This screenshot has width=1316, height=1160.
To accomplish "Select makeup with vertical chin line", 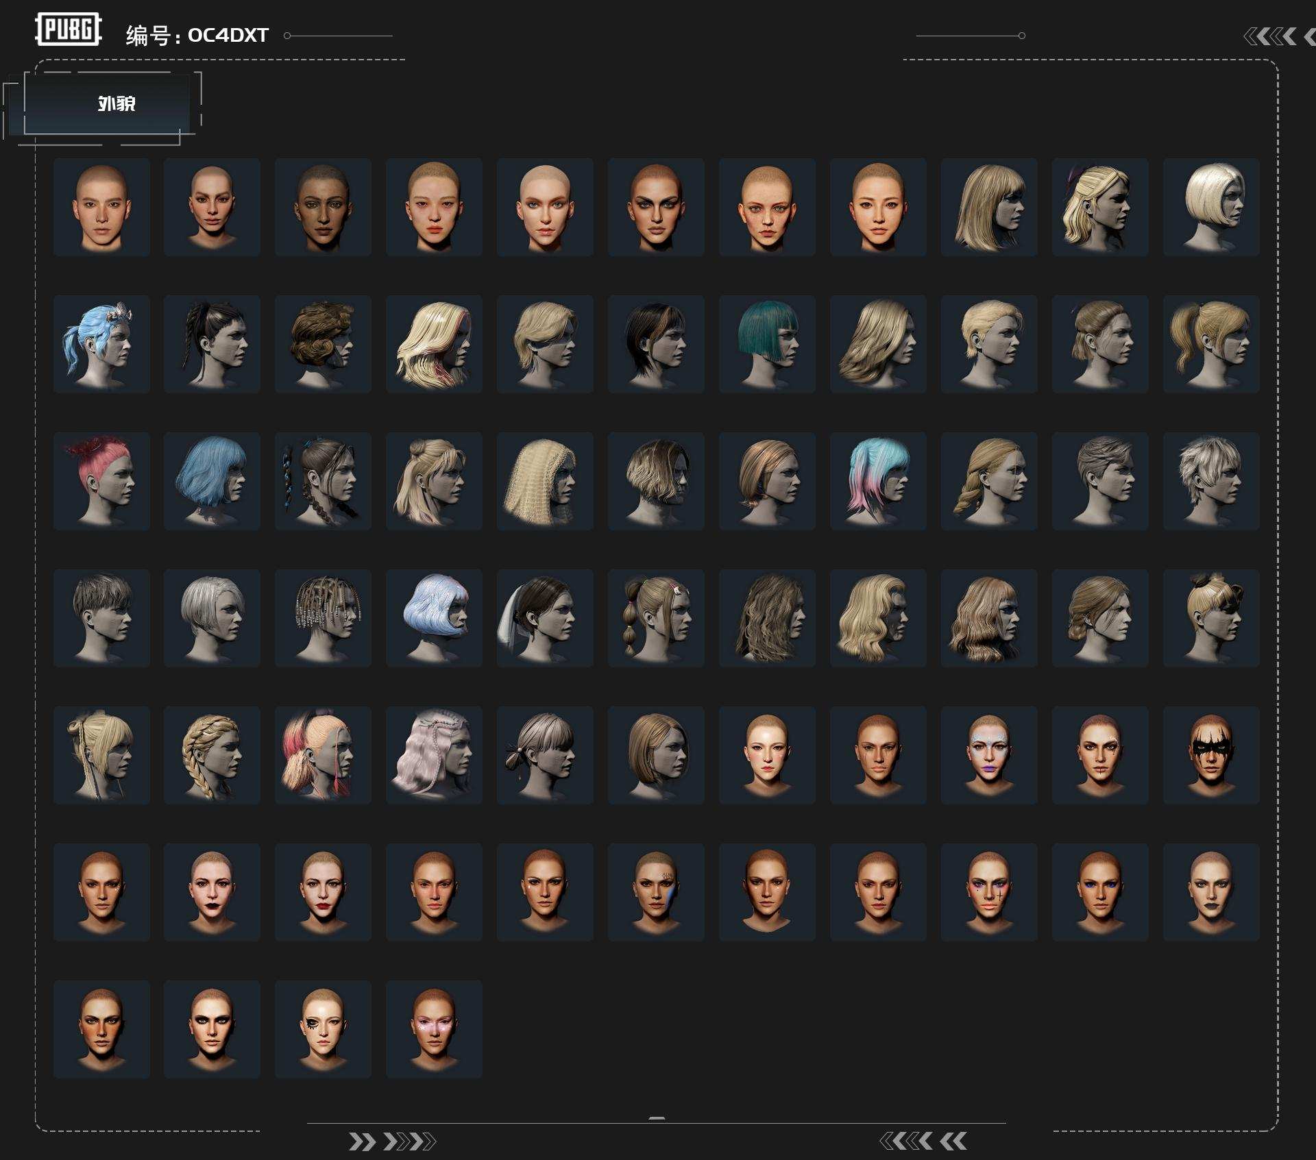I will coord(1100,755).
